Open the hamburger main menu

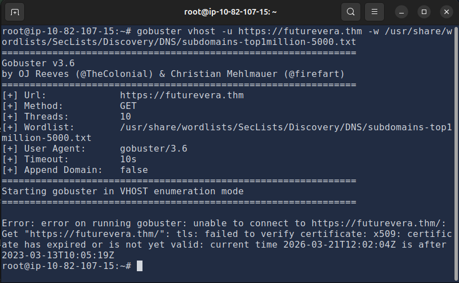[x=373, y=12]
